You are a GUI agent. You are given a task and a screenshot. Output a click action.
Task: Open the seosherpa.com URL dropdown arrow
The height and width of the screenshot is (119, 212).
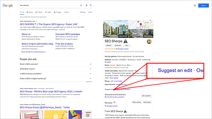pyautogui.click(x=36, y=21)
